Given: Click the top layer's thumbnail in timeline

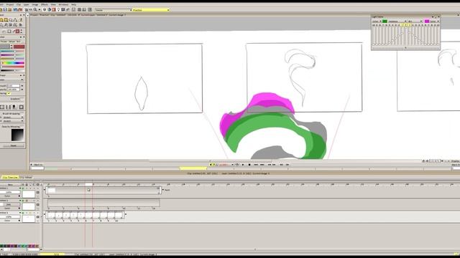Looking at the screenshot, I should (x=29, y=194).
